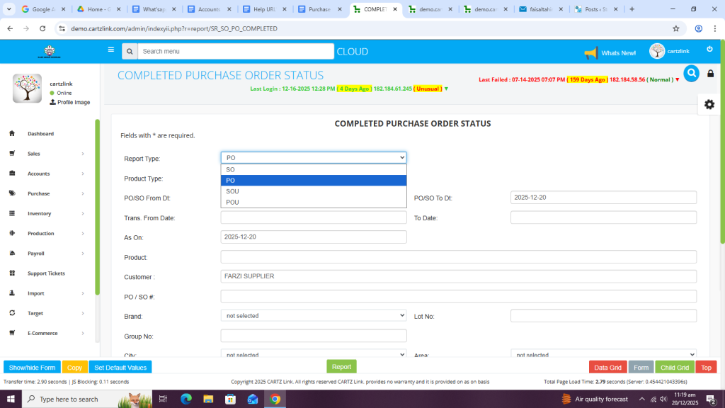Click the red Data Grid button

607,368
